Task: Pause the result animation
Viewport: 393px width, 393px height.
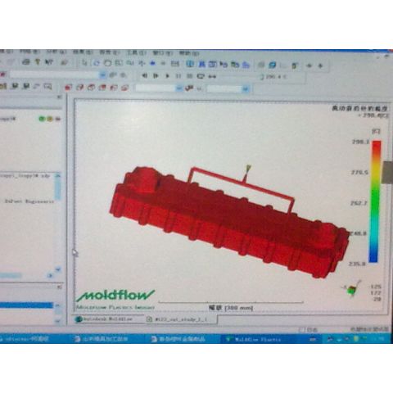Action: [x=178, y=76]
